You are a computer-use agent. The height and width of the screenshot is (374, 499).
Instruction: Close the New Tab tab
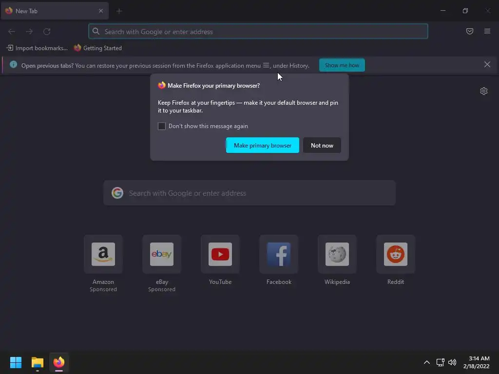pos(100,11)
